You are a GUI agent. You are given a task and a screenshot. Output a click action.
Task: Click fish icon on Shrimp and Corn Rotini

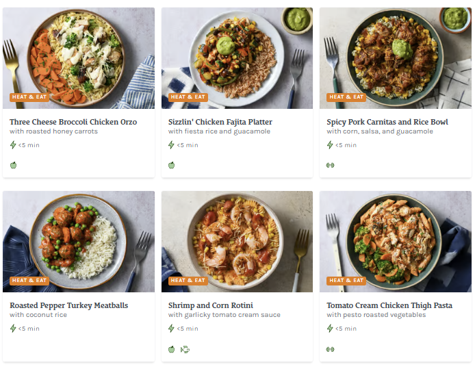point(185,349)
